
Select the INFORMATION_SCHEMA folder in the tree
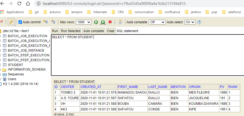click(27, 69)
